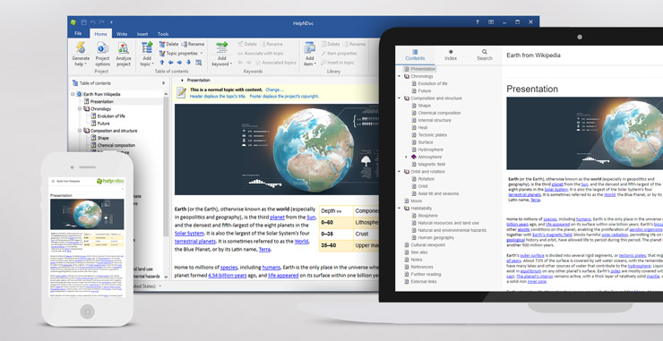Click the table of contents vertical scrollbar

tap(166, 186)
